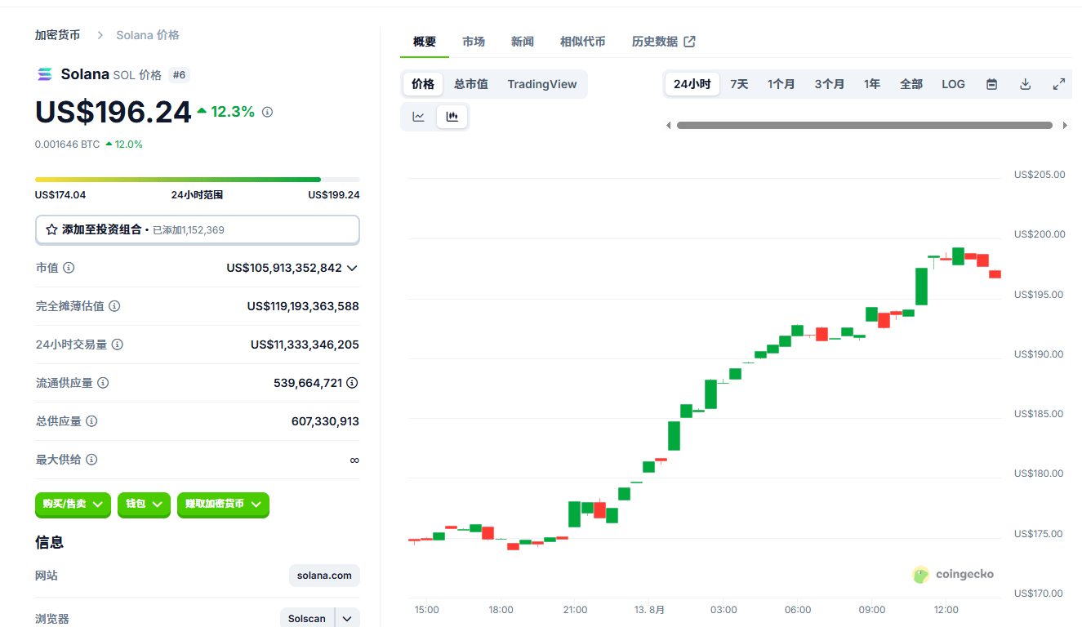
Task: Open the 相似代币 tab
Action: [x=583, y=42]
